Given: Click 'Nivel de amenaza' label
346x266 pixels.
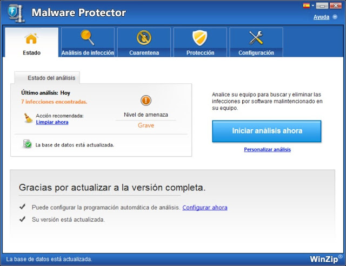Looking at the screenshot, I should [146, 115].
